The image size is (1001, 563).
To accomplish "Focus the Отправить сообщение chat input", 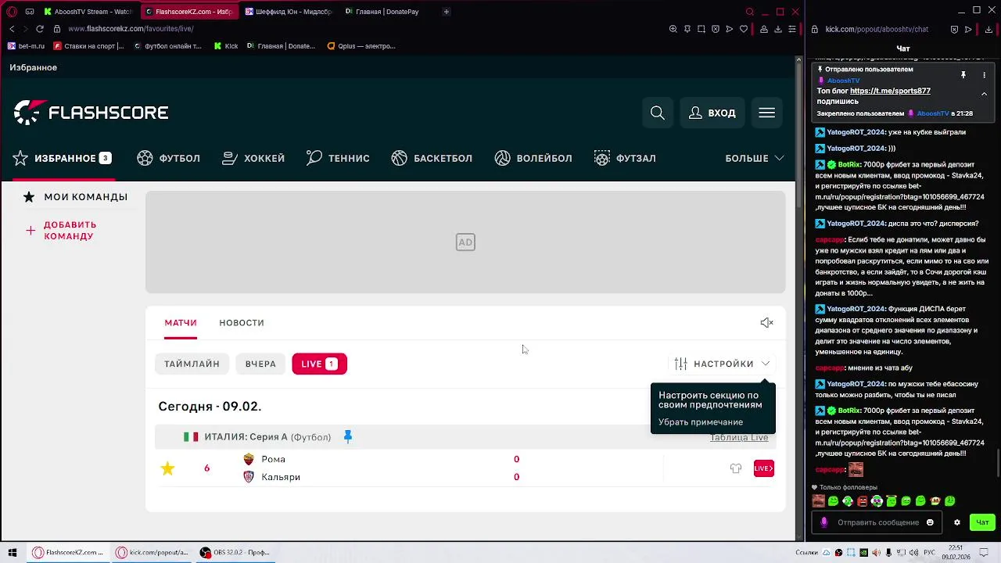I will tap(877, 522).
